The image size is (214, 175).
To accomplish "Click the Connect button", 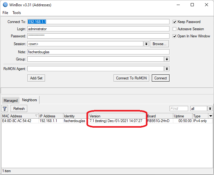I will [x=160, y=78].
